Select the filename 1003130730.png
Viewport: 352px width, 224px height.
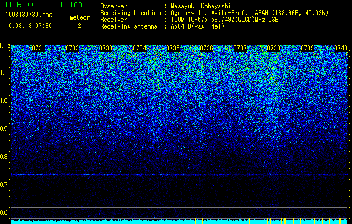click(29, 15)
